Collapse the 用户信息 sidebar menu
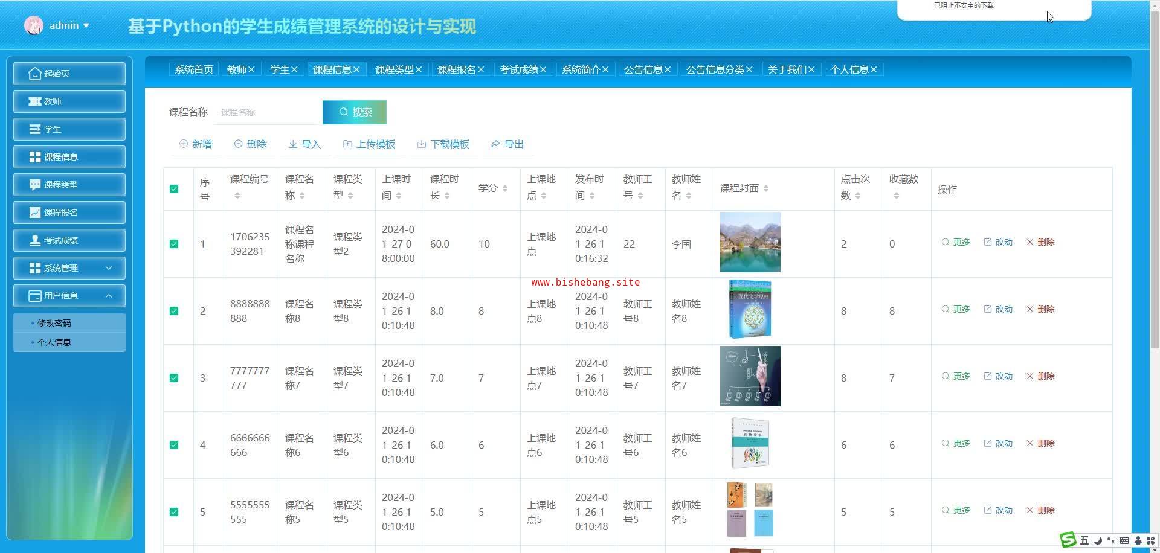 (x=69, y=296)
